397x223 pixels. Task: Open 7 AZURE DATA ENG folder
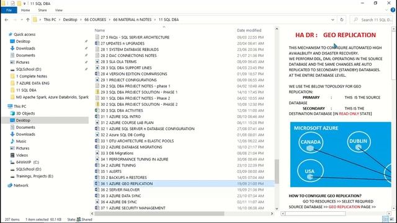[33, 83]
